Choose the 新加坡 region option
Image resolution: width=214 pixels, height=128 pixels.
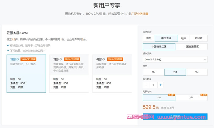tap(198, 38)
